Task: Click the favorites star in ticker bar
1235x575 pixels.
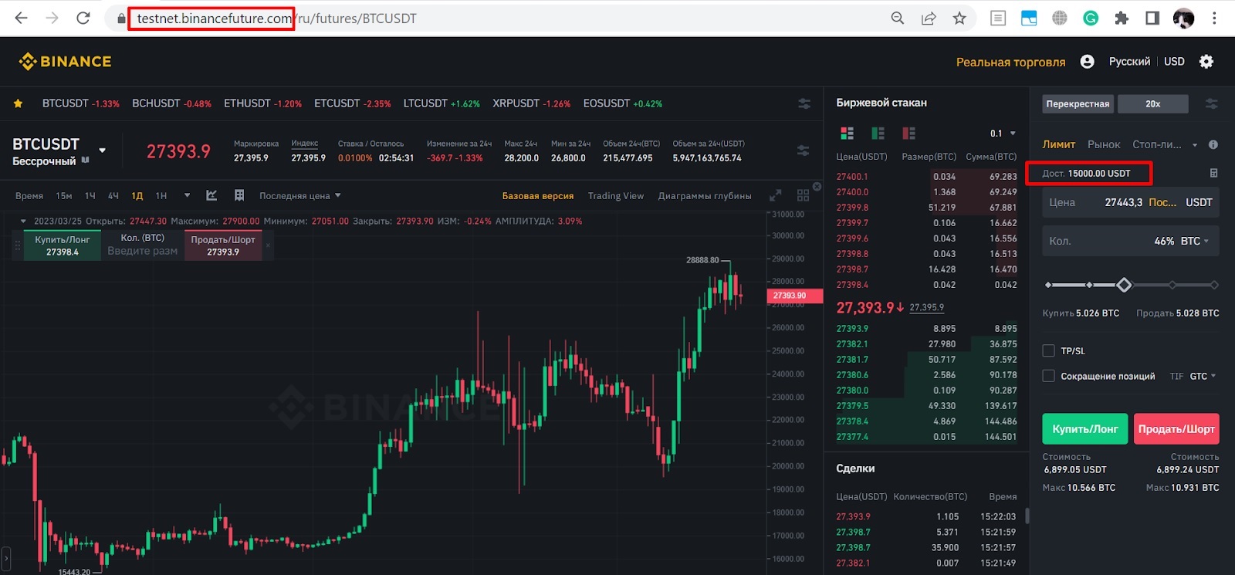Action: coord(18,103)
